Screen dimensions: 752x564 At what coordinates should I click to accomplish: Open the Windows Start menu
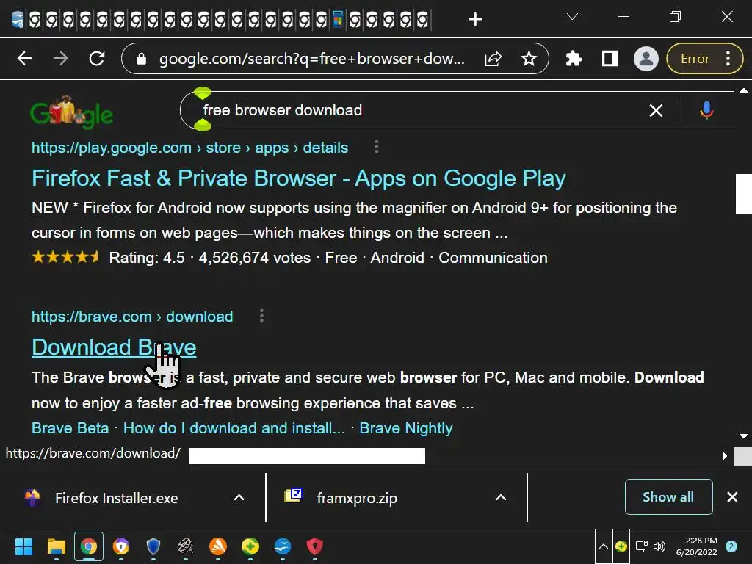[23, 546]
